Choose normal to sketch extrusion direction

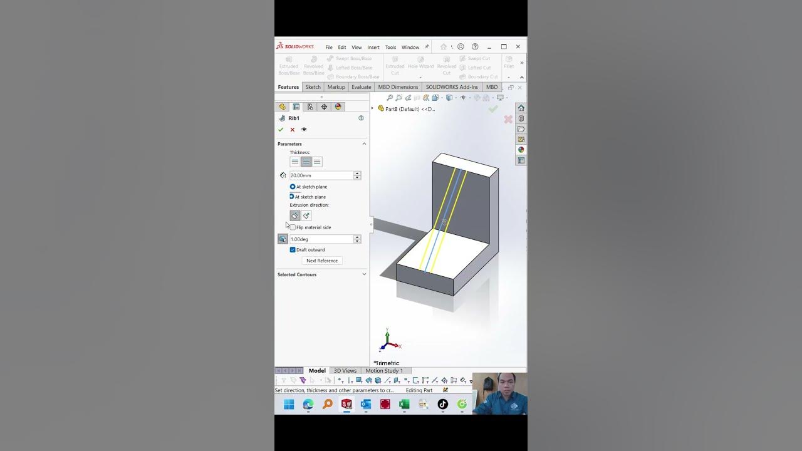click(x=306, y=215)
